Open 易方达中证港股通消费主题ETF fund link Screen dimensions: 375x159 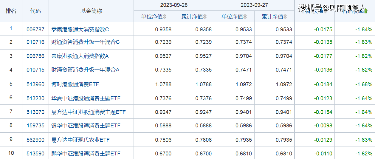point(89,112)
